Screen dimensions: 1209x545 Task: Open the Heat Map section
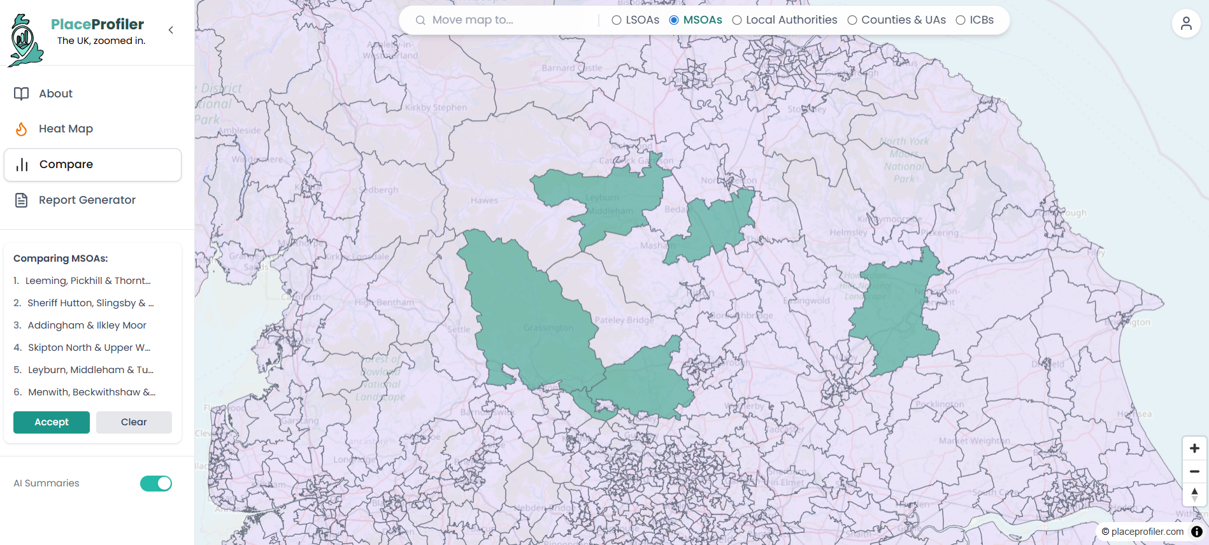92,129
